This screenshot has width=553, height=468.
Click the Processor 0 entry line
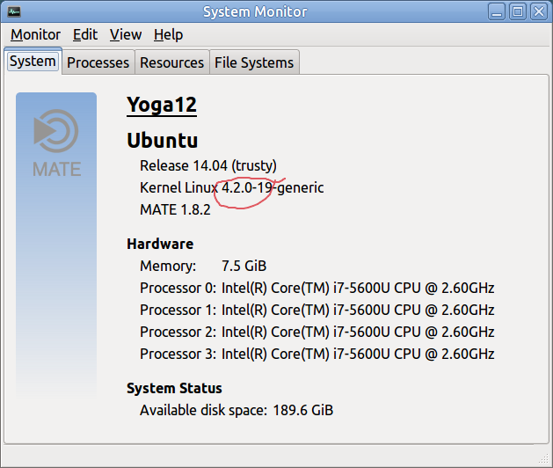click(317, 288)
